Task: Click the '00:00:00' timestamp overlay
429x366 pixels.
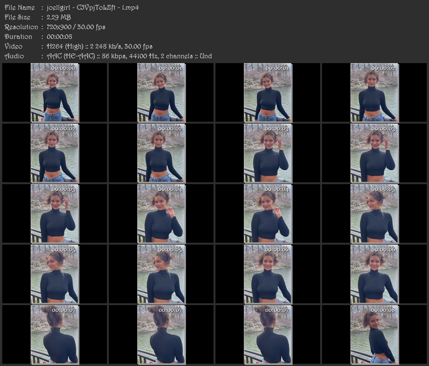Action: point(63,68)
